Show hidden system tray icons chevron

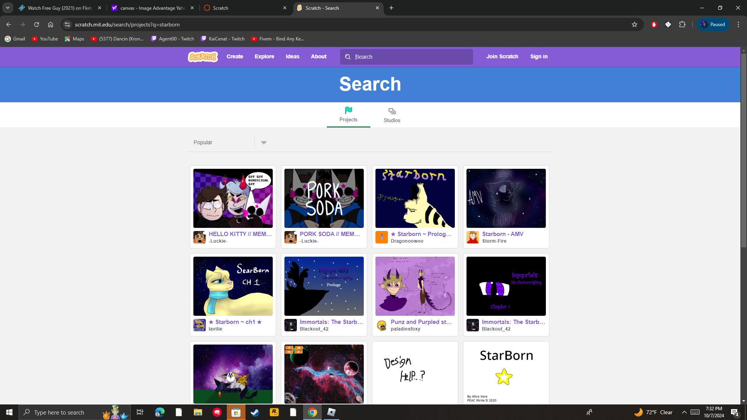pyautogui.click(x=684, y=412)
